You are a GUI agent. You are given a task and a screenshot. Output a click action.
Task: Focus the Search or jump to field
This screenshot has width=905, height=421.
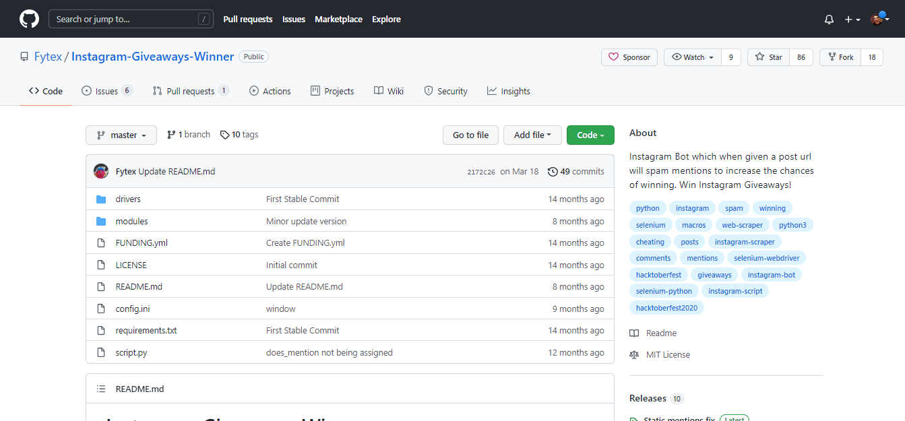125,19
